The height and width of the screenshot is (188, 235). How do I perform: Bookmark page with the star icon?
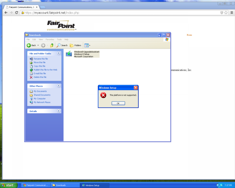(x=226, y=13)
